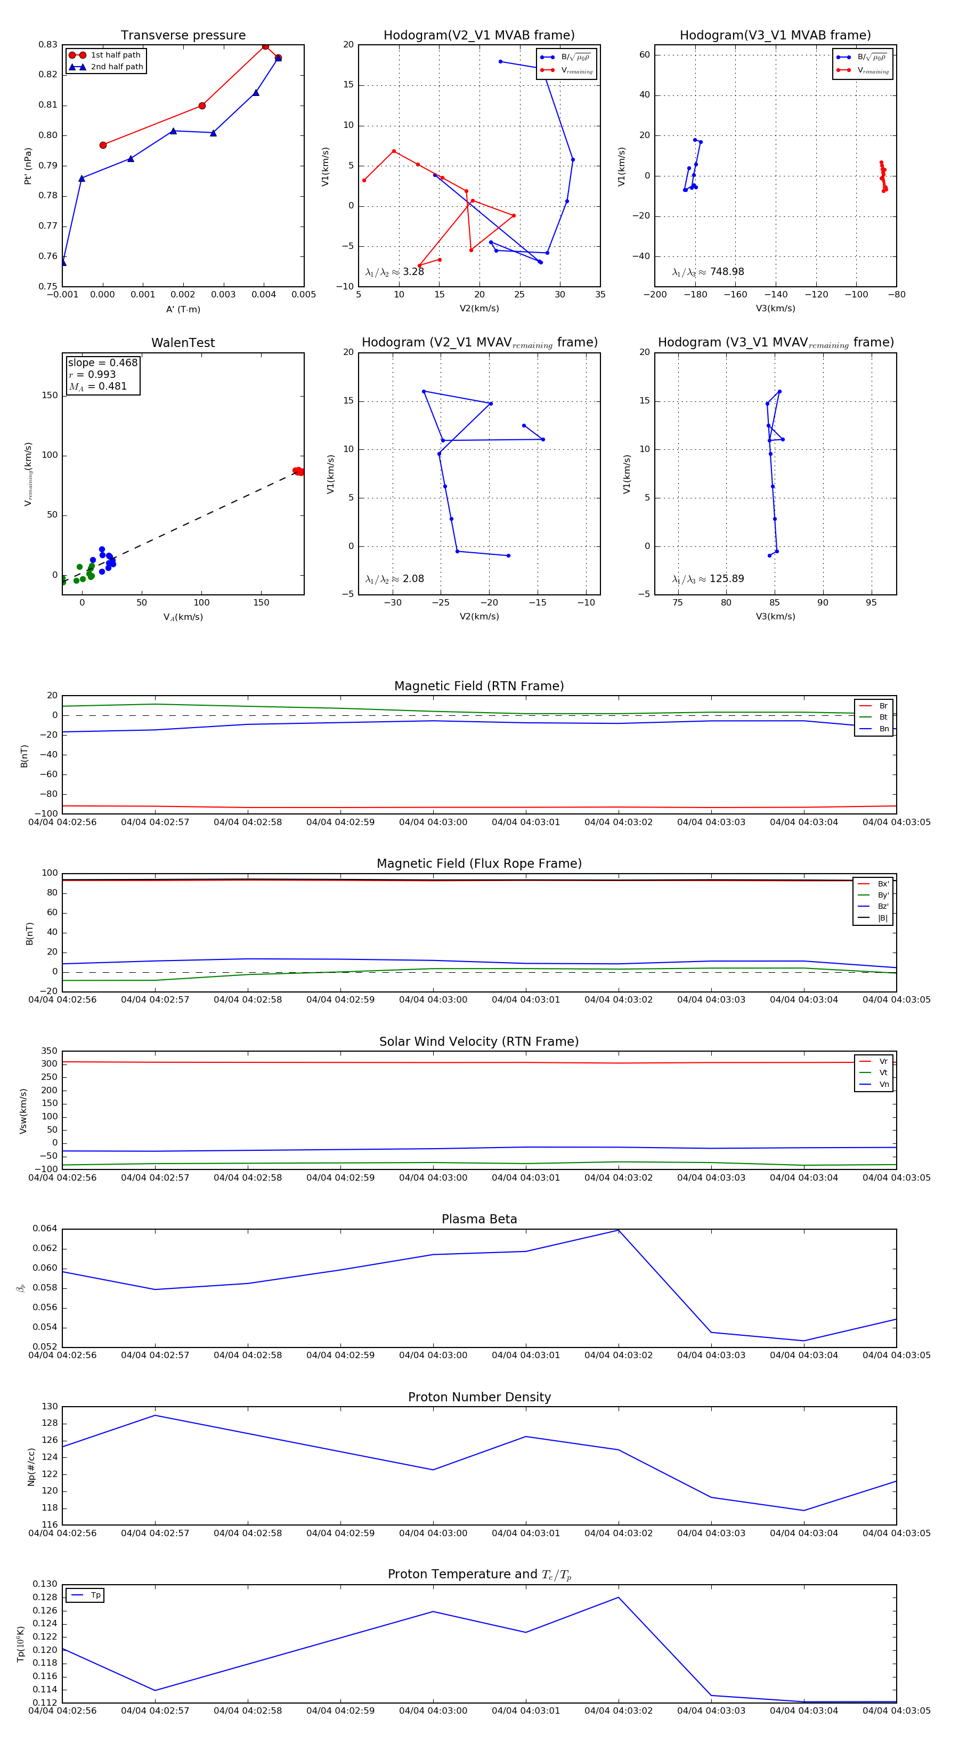Click the 'Plasma Beta' plot title
The width and height of the screenshot is (959, 1759).
479,1220
